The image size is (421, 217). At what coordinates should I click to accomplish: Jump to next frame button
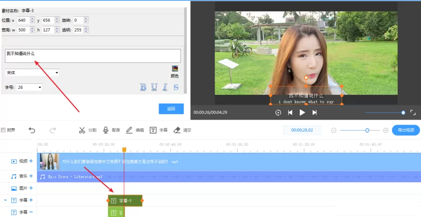(314, 113)
